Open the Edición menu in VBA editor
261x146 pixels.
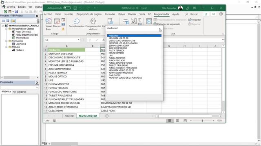[22, 7]
